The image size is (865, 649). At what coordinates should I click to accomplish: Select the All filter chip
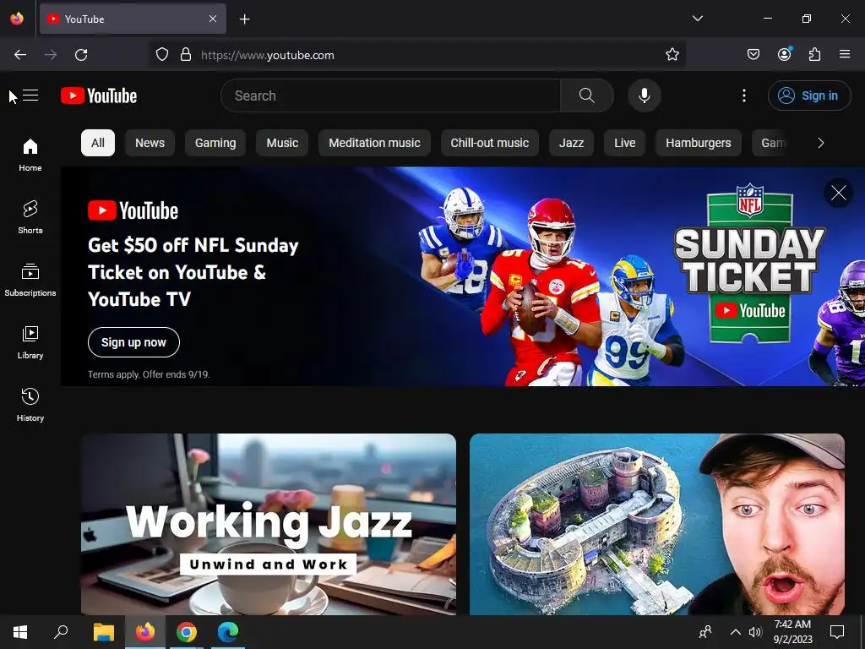click(98, 143)
